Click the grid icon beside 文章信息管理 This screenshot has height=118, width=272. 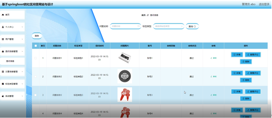tap(3, 72)
